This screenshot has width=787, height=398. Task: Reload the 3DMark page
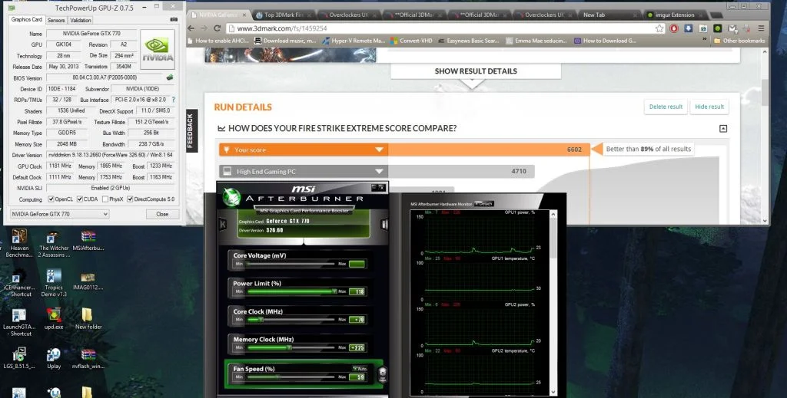pos(218,28)
